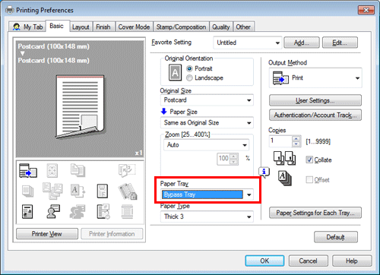Click Paper Settings for Each Tray button

(x=315, y=213)
